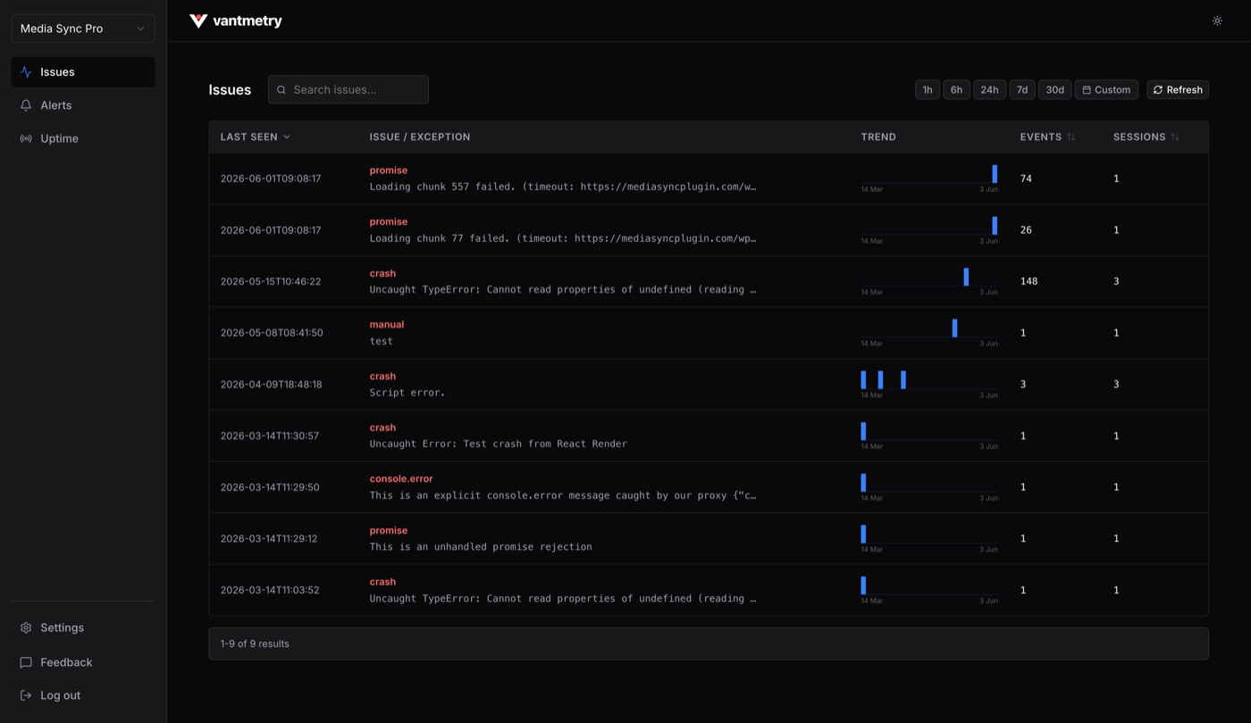Image resolution: width=1251 pixels, height=723 pixels.
Task: Click the events count 26
Action: coord(1026,230)
